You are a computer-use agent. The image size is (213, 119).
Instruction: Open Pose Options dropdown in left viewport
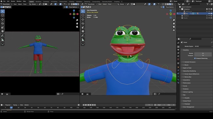pyautogui.click(x=74, y=7)
